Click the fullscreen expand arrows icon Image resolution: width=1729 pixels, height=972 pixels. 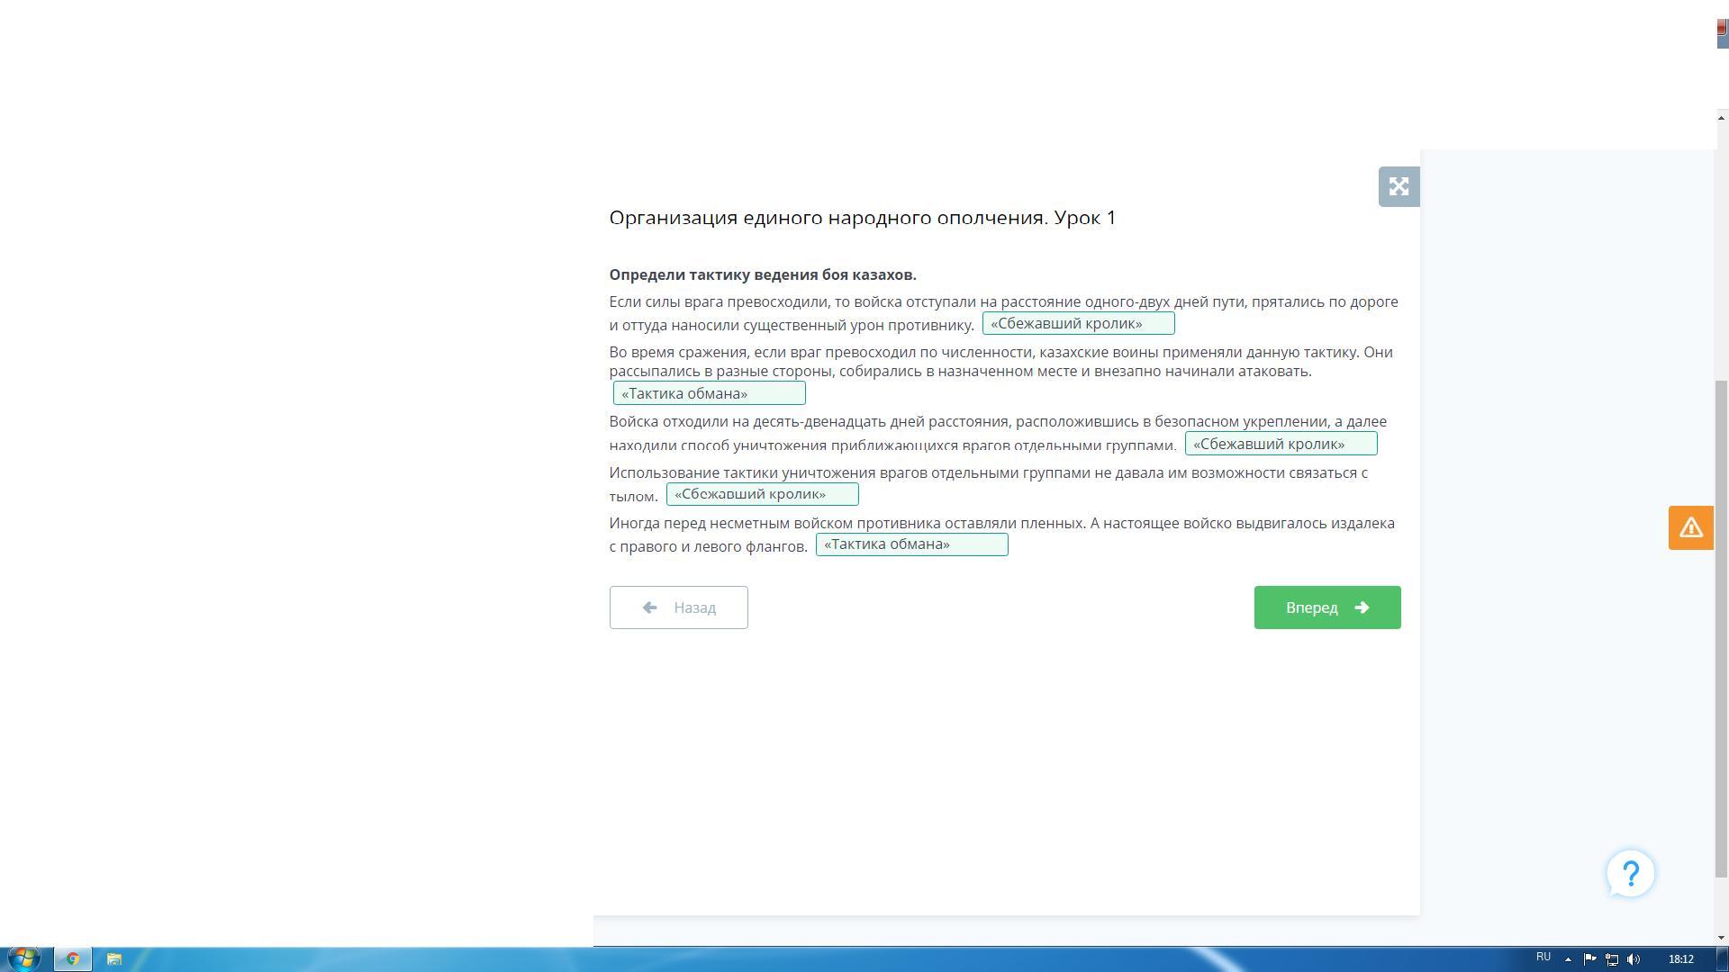[x=1399, y=186]
